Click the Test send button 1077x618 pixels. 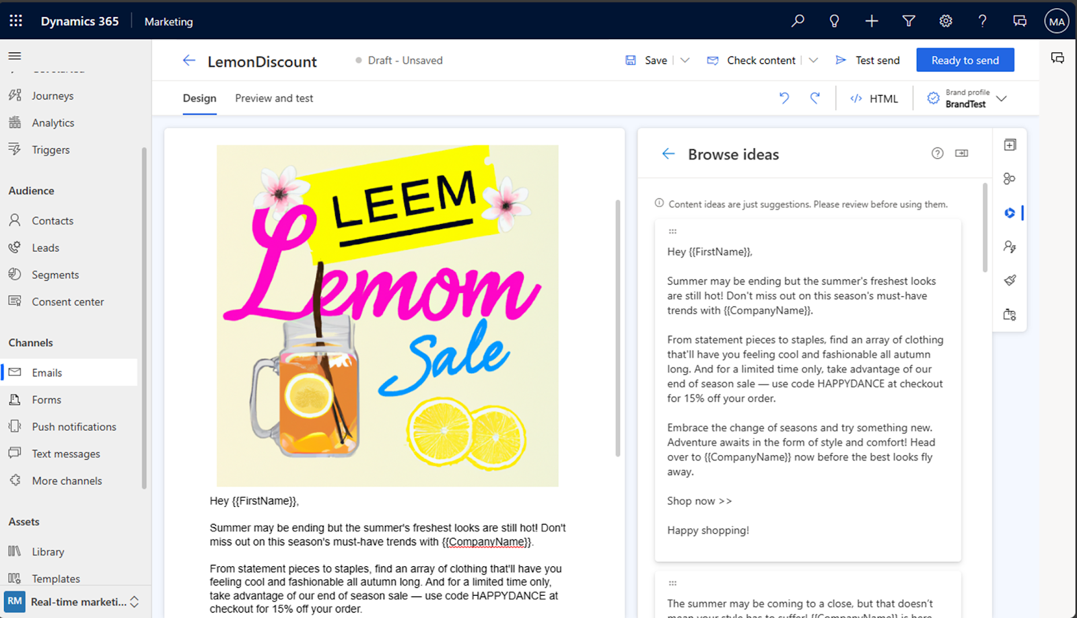(868, 61)
